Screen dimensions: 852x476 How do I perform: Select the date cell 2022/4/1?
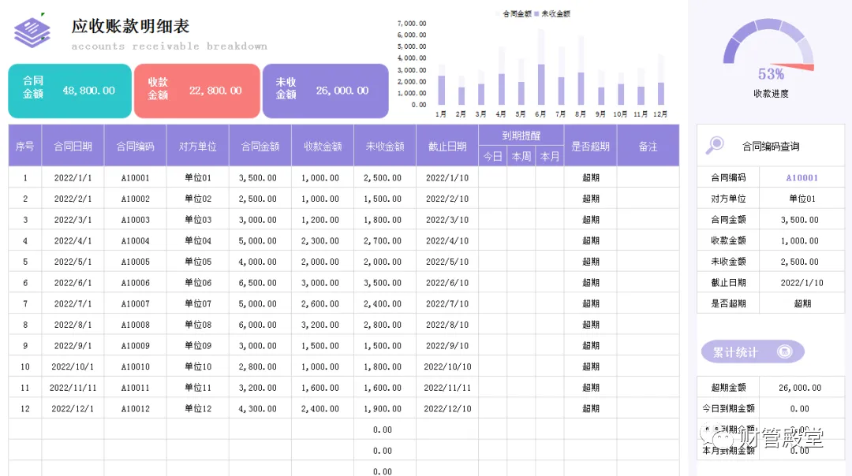coord(73,240)
